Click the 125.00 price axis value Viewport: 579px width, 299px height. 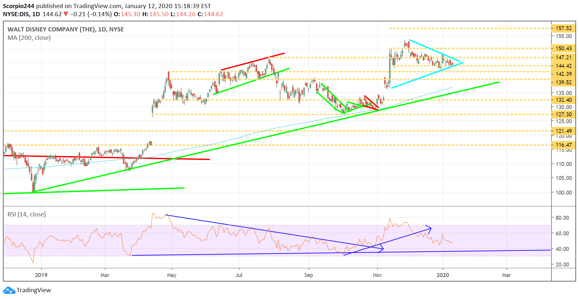563,121
